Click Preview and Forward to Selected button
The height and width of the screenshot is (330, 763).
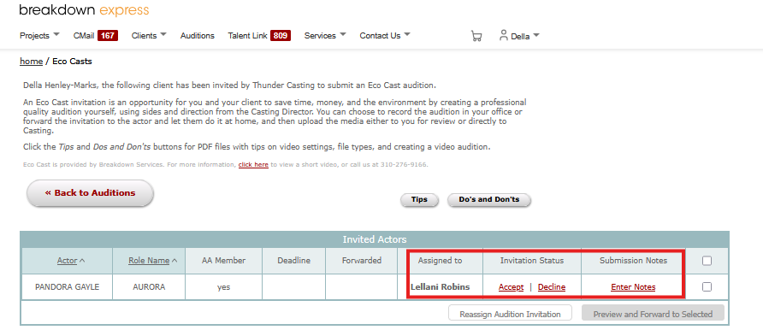pyautogui.click(x=653, y=314)
